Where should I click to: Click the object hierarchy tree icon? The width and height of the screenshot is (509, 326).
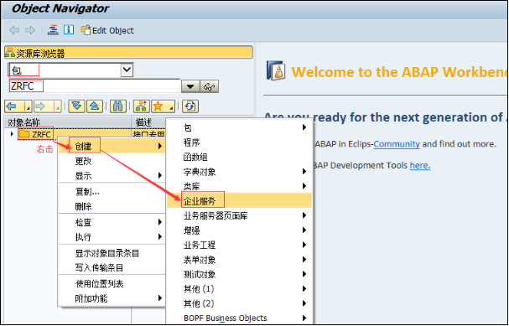point(142,106)
